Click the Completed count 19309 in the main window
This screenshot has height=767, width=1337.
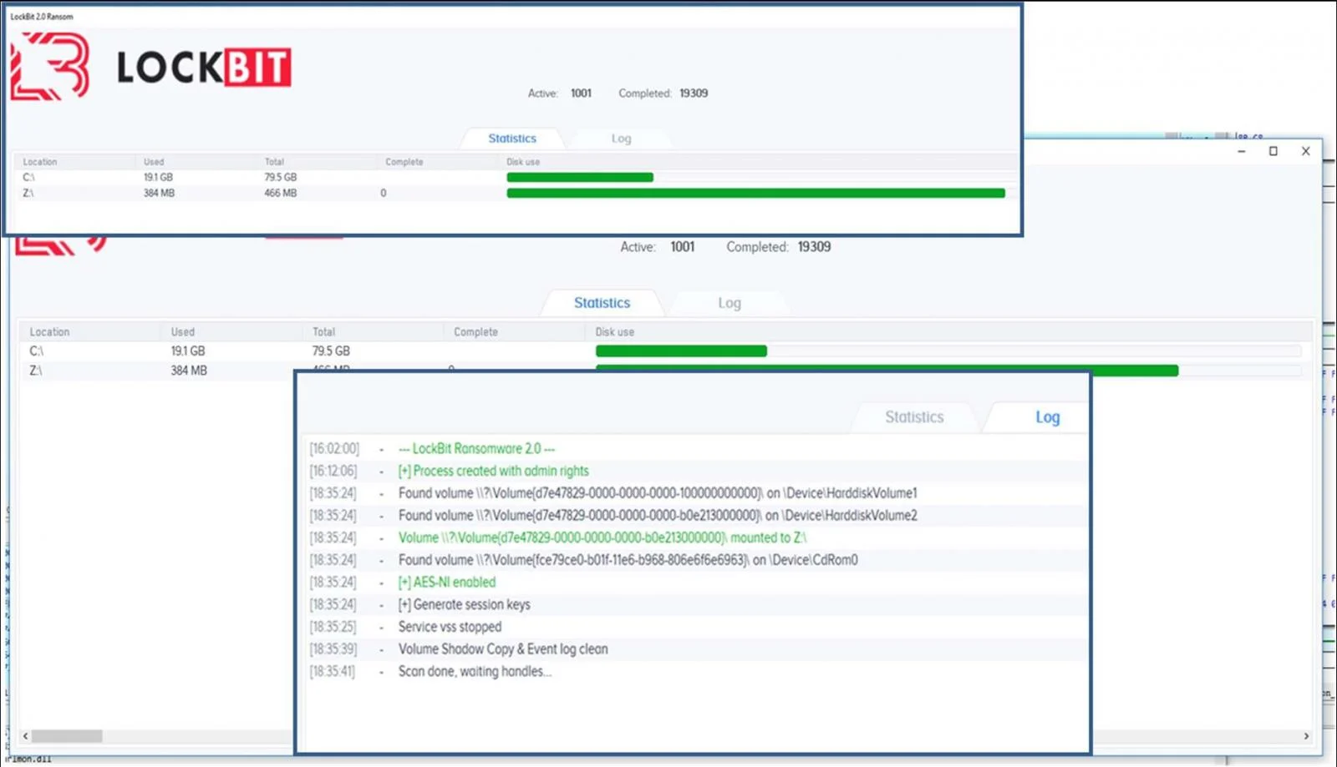pyautogui.click(x=814, y=247)
